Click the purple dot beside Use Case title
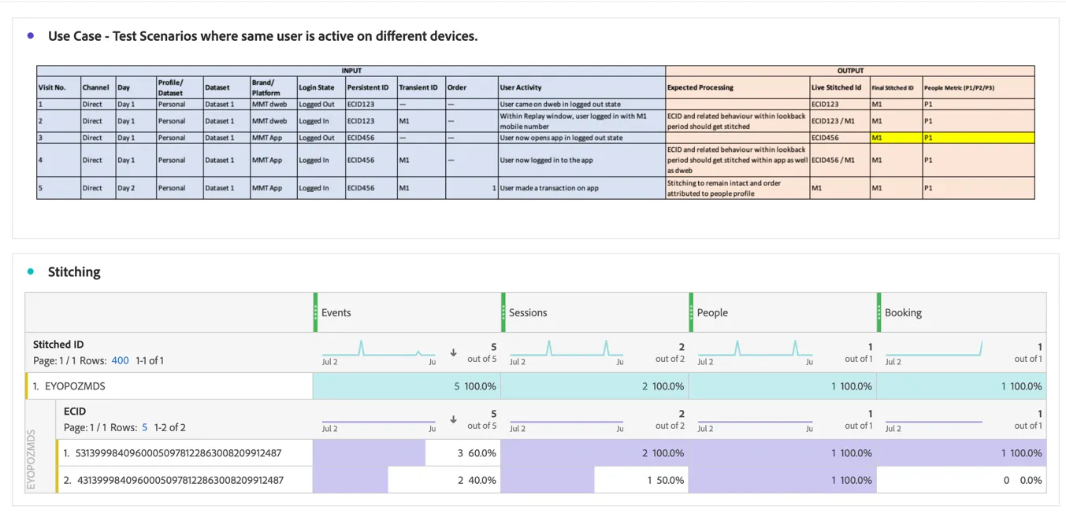Viewport: 1066px width, 513px height. tap(31, 35)
